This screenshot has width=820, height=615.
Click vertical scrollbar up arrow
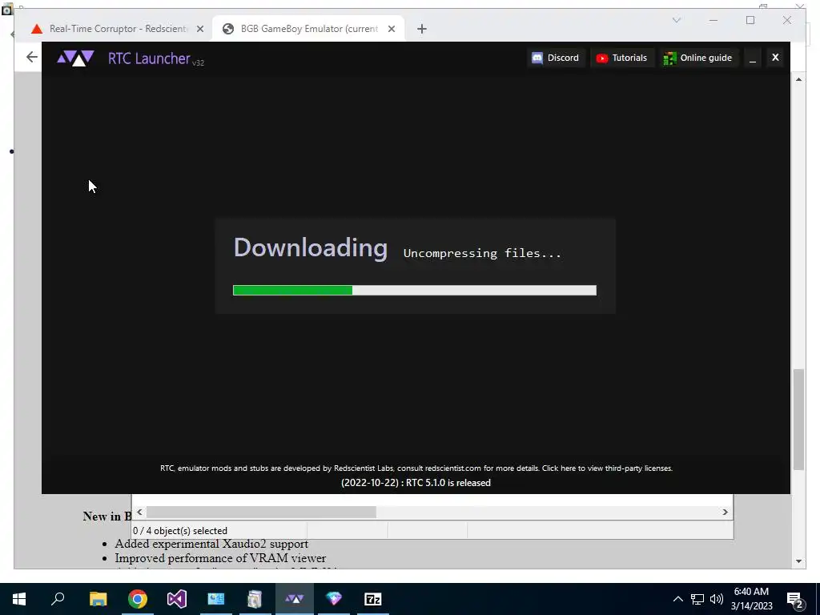[x=798, y=79]
